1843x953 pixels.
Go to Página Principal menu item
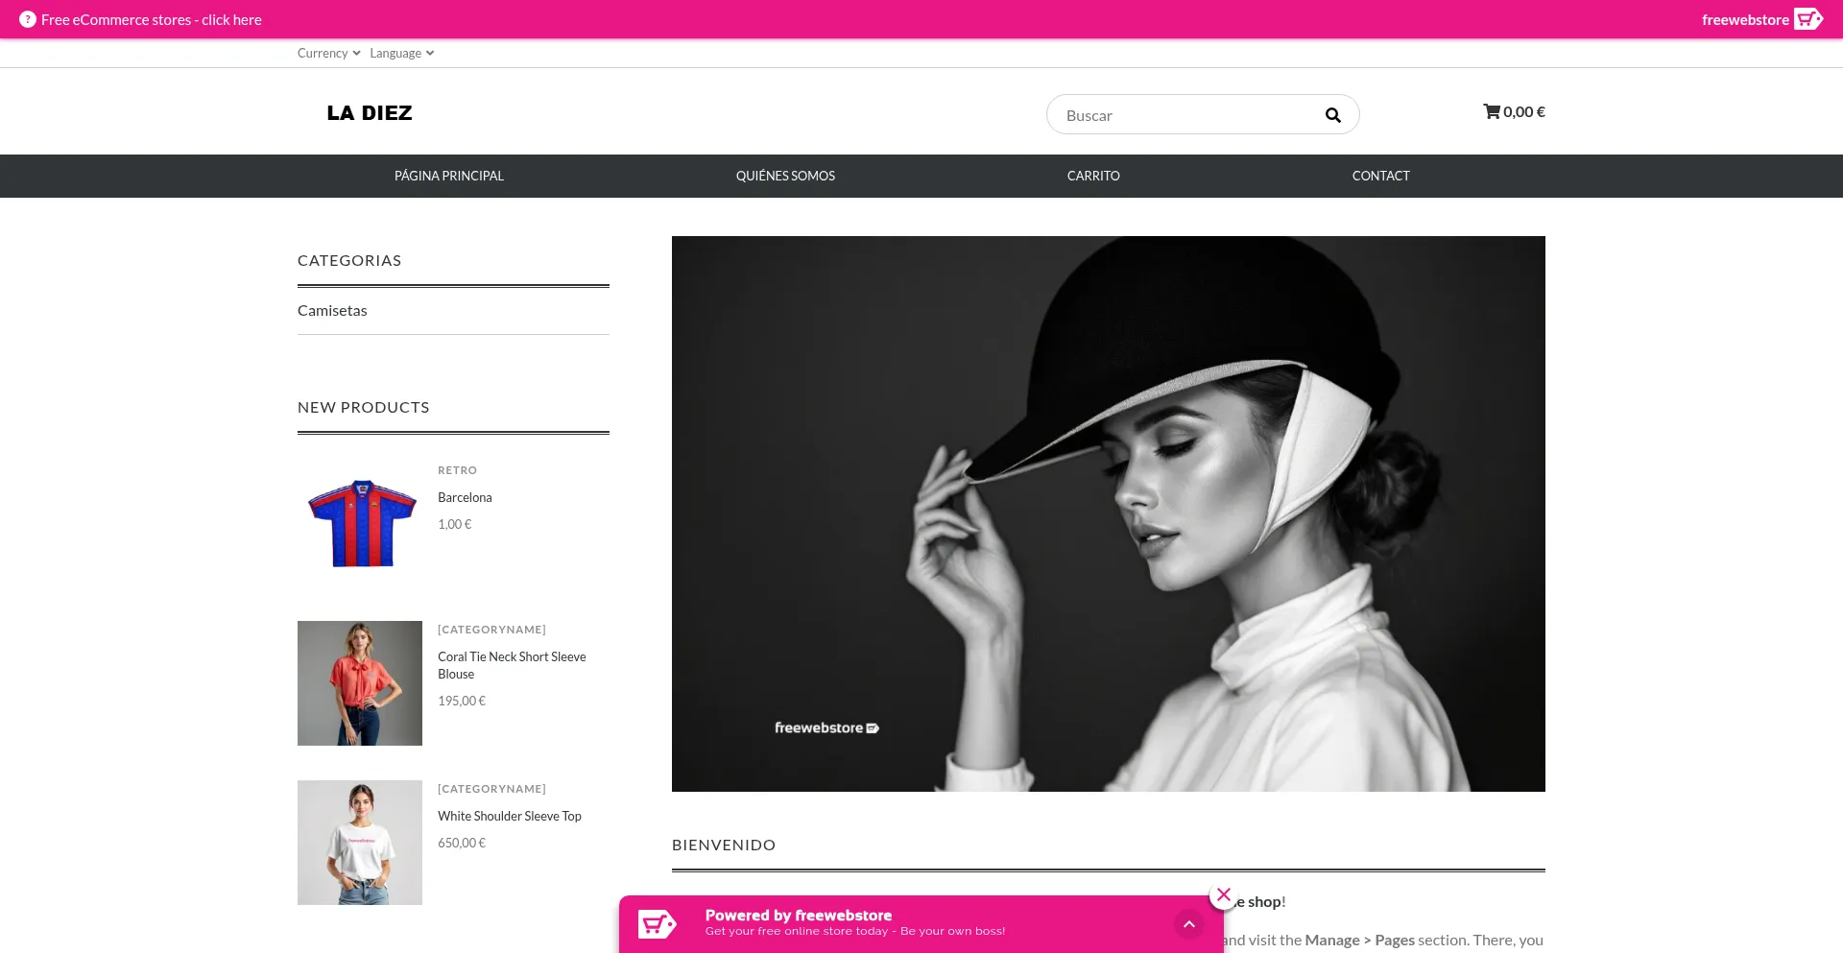[x=449, y=176]
